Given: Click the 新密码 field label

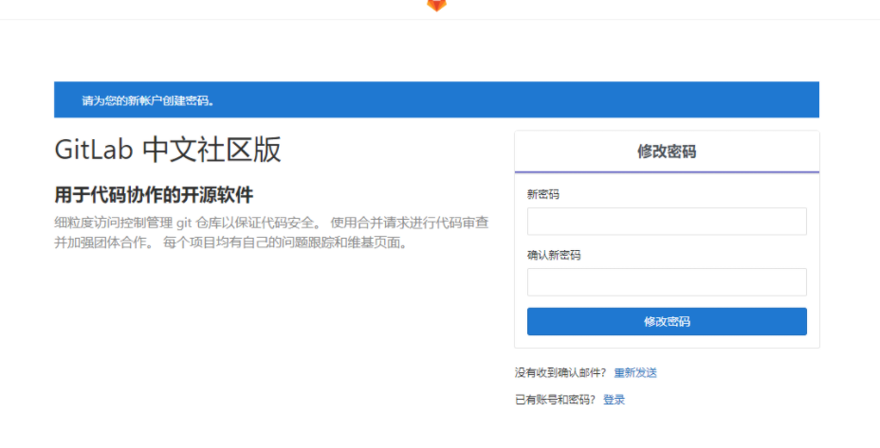Looking at the screenshot, I should pos(543,194).
